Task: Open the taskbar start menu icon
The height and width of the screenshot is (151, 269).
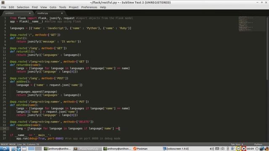Action: (4, 148)
